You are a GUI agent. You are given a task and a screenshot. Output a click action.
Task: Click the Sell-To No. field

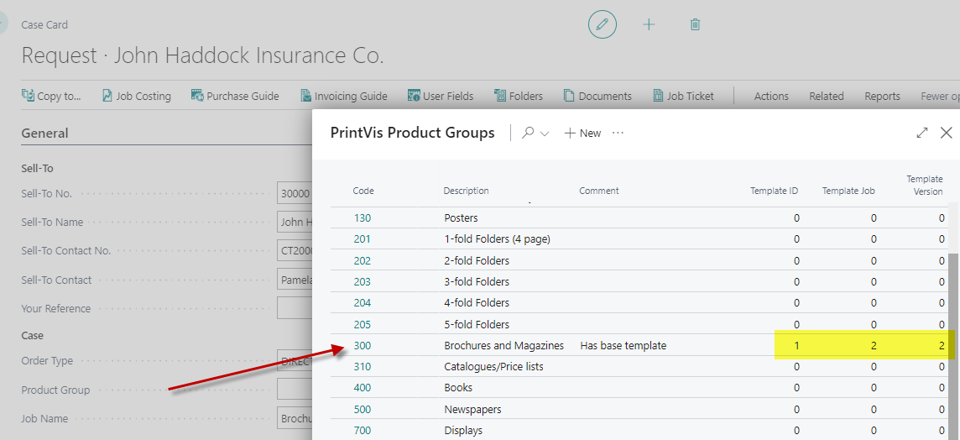[x=295, y=194]
